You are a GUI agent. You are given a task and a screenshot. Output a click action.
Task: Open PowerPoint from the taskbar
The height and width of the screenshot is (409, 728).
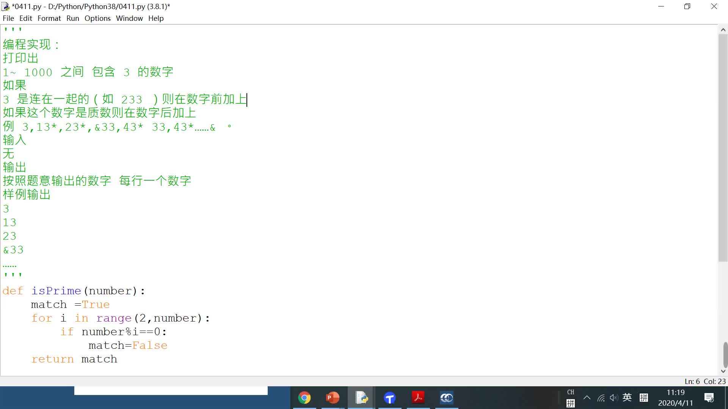click(x=333, y=398)
